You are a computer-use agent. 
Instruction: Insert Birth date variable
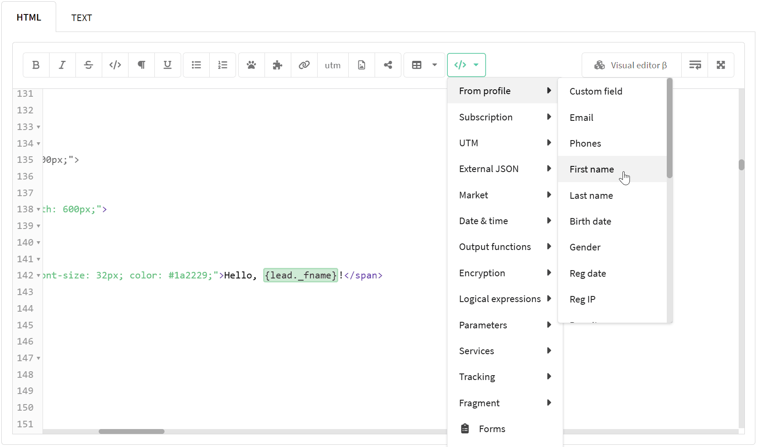tap(612, 222)
